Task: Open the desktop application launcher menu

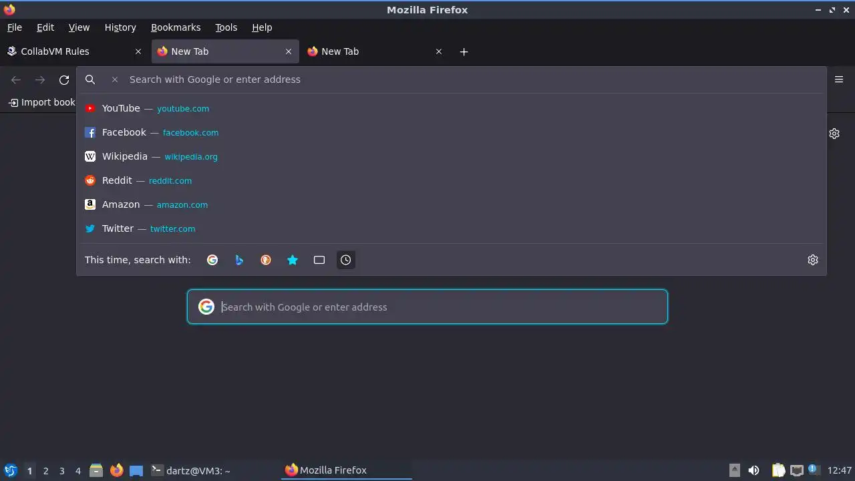Action: click(x=11, y=470)
